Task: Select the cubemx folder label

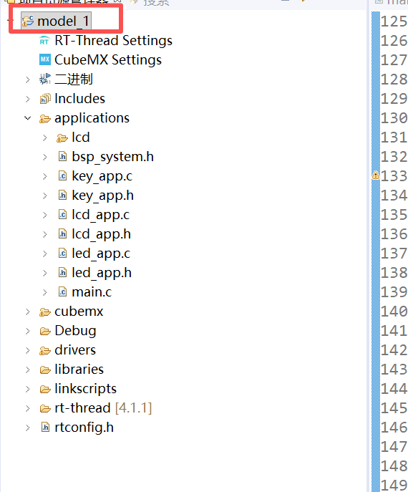Action: (79, 312)
